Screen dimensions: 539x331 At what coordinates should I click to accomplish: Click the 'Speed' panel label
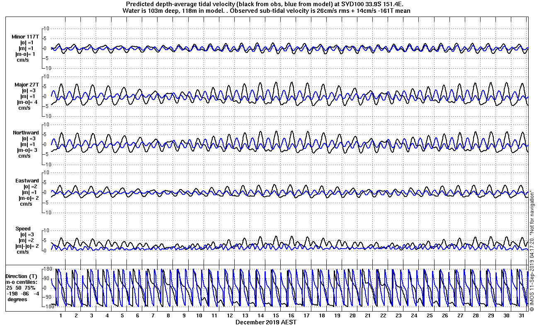click(x=23, y=229)
